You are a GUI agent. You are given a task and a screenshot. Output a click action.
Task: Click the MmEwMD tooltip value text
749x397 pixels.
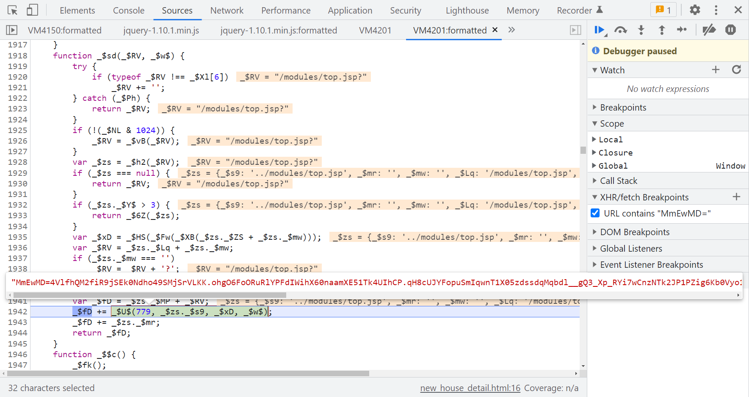377,283
